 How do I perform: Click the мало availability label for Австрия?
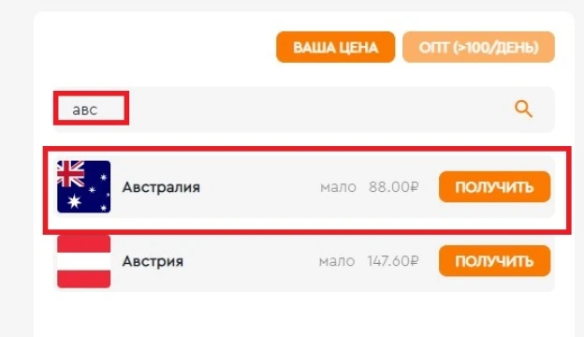[x=337, y=261]
